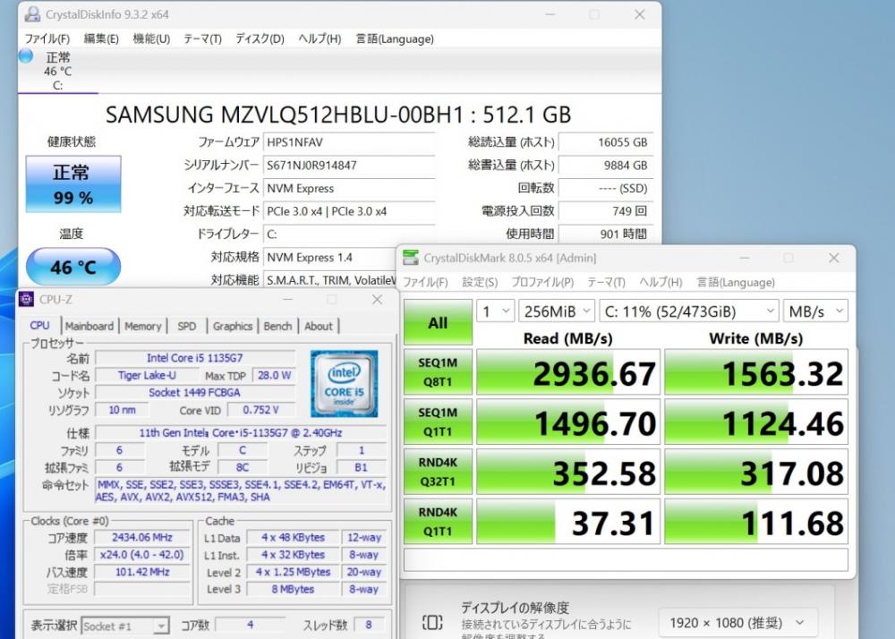
Task: Run the RND4K Q1T1 benchmark test
Action: (438, 522)
